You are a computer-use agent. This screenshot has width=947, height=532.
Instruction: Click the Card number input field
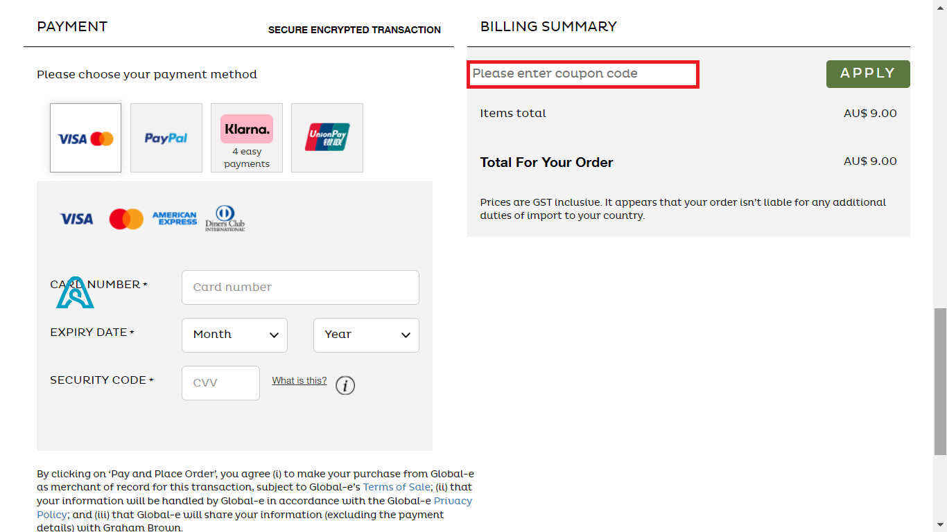(x=300, y=287)
